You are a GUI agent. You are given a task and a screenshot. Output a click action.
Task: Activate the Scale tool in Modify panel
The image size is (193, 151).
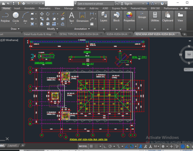pos(48,24)
